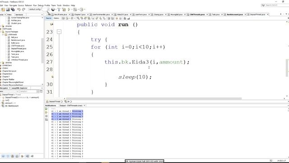Image resolution: width=289 pixels, height=163 pixels.
Task: Collapse the chilthreads package node
Action: pos(3,34)
